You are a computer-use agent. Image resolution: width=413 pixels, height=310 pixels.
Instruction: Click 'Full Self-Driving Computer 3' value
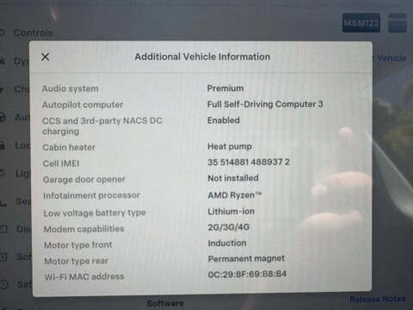click(265, 104)
